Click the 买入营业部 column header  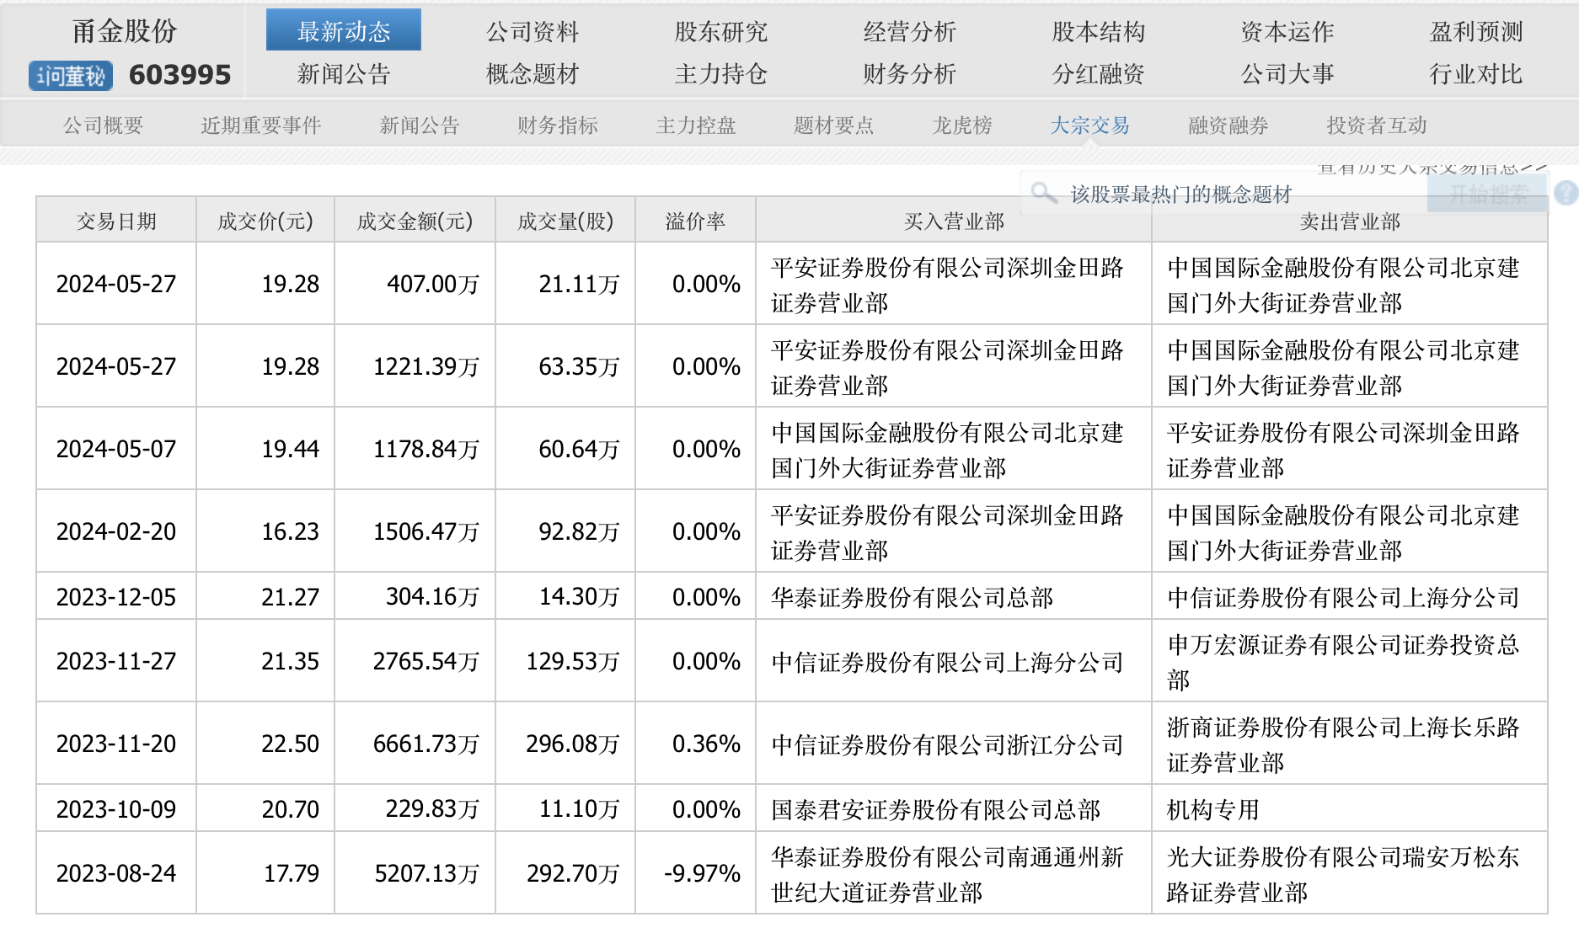[x=954, y=221]
